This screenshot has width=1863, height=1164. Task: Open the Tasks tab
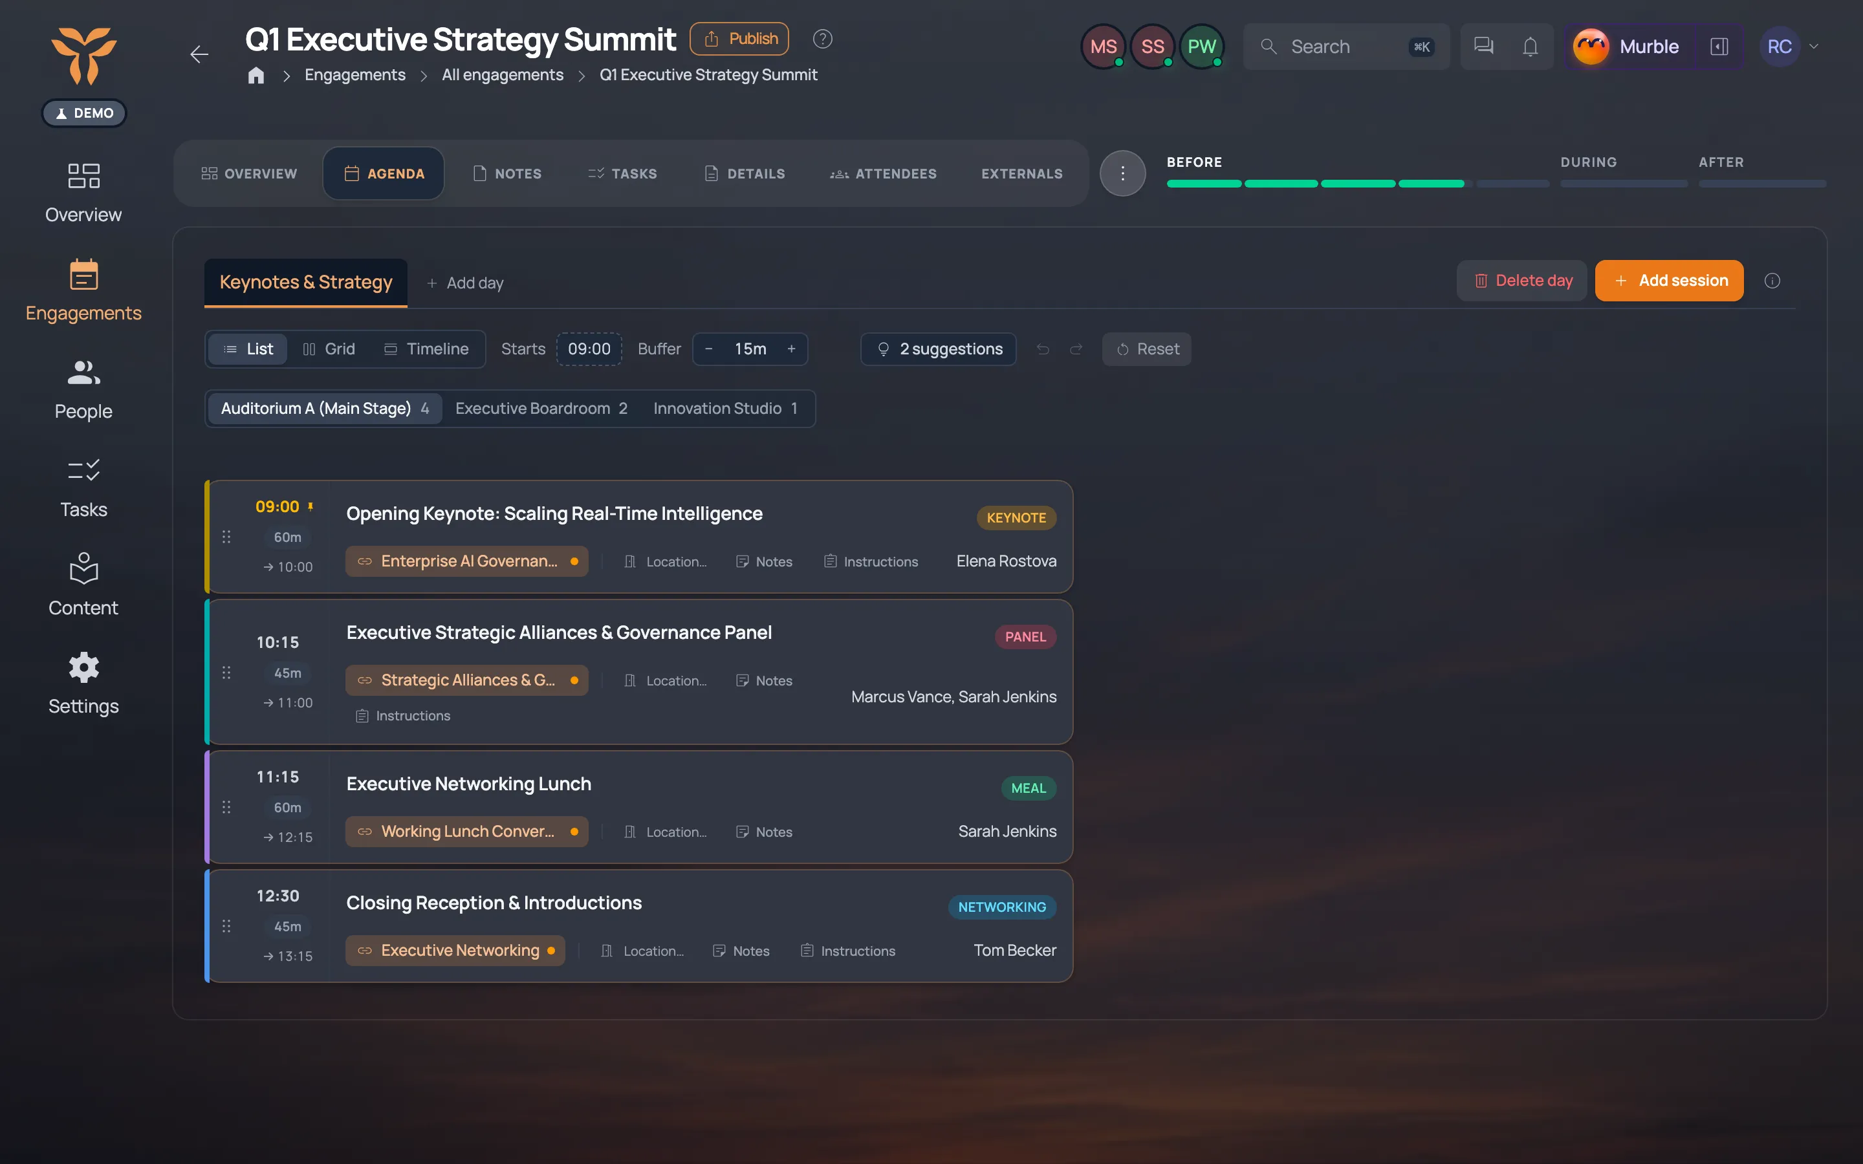[622, 173]
